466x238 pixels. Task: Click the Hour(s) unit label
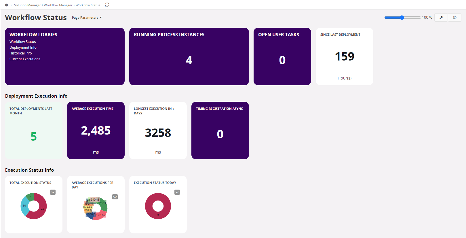345,78
